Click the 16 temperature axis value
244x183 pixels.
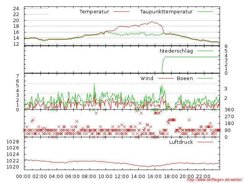tap(16, 32)
